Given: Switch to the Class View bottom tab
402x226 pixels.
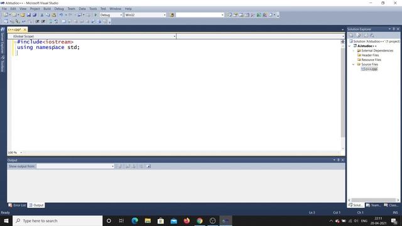Looking at the screenshot, I should 391,205.
